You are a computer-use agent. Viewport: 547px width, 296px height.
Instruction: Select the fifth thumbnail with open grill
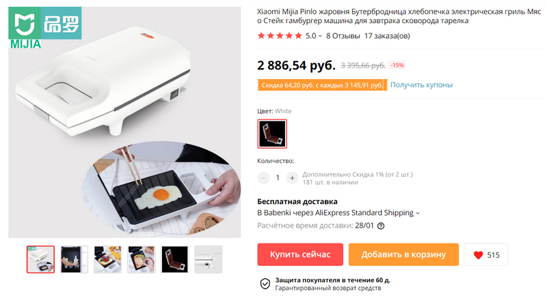(x=175, y=259)
